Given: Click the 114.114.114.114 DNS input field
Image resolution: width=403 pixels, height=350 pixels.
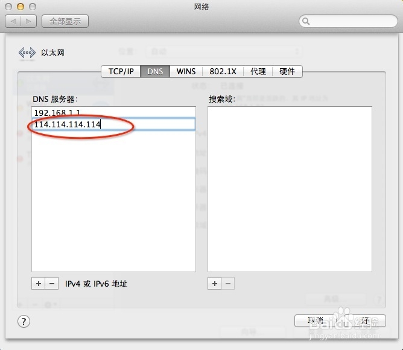Looking at the screenshot, I should (113, 124).
